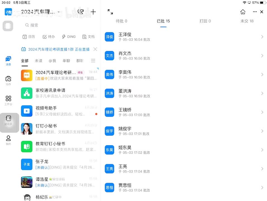Click 姚俊宇's blue avatar

tap(109, 131)
